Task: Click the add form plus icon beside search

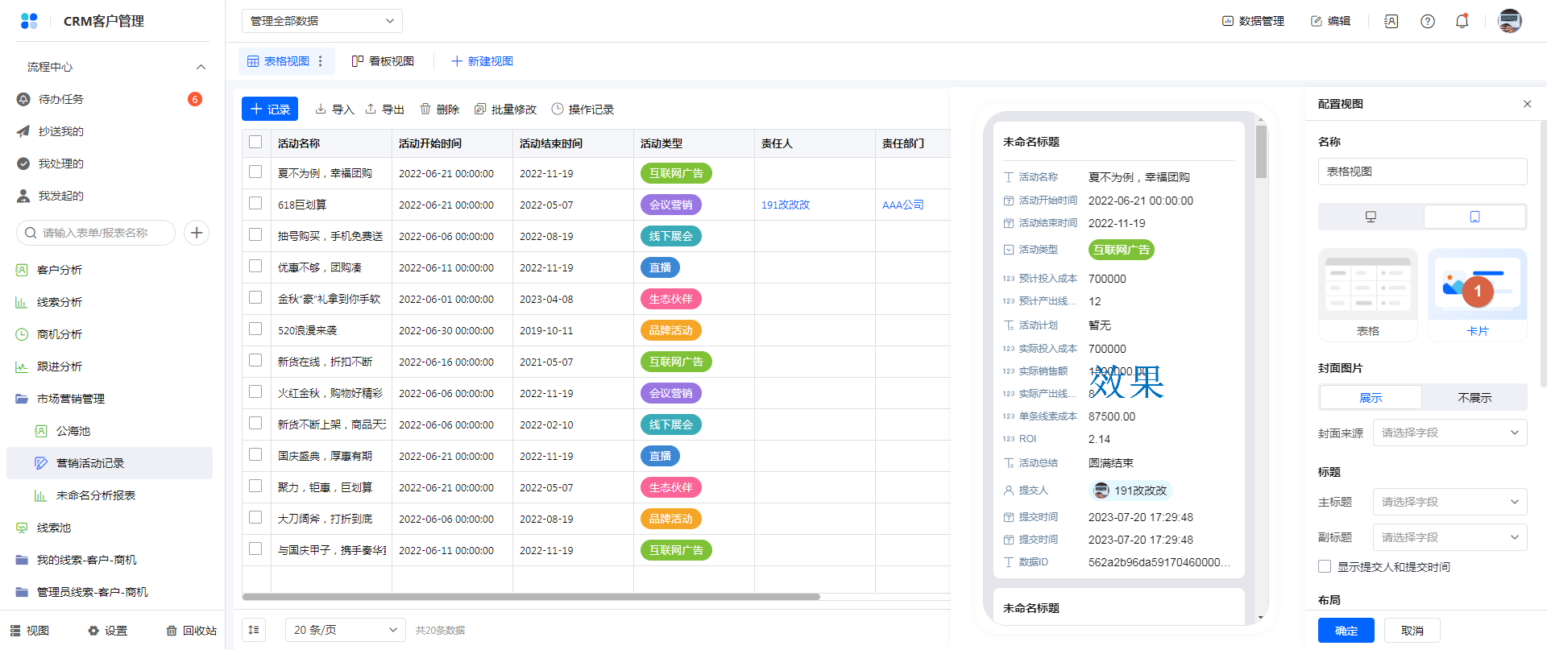Action: [197, 233]
